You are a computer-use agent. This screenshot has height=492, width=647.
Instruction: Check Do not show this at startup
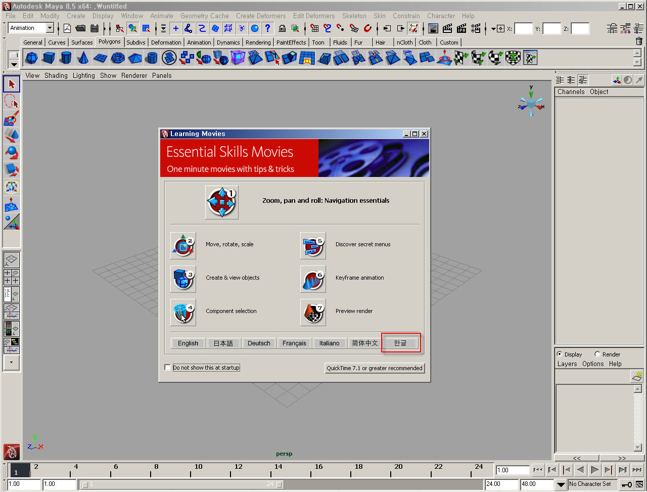tap(168, 368)
